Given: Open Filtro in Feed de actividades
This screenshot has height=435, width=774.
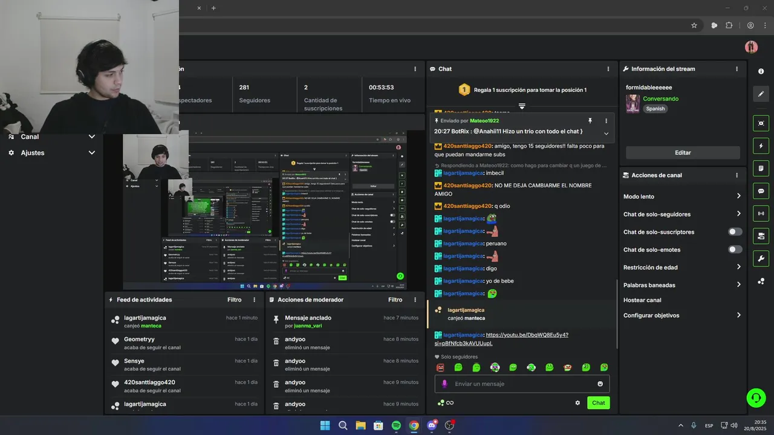Looking at the screenshot, I should 235,300.
